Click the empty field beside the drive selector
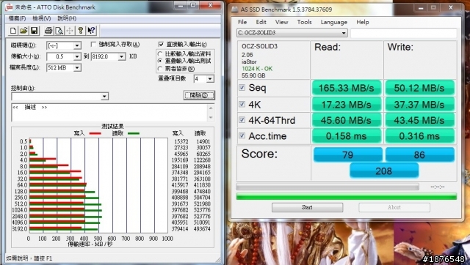The width and height of the screenshot is (470, 265). click(404, 33)
